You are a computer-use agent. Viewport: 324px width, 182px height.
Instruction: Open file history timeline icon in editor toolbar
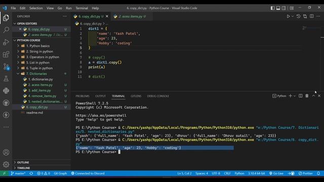[x=298, y=16]
